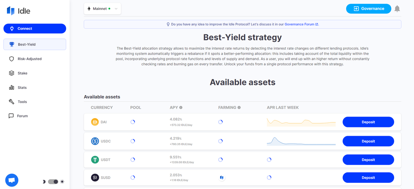Click the sun light-mode icon
Image resolution: width=414 pixels, height=189 pixels.
[x=62, y=182]
